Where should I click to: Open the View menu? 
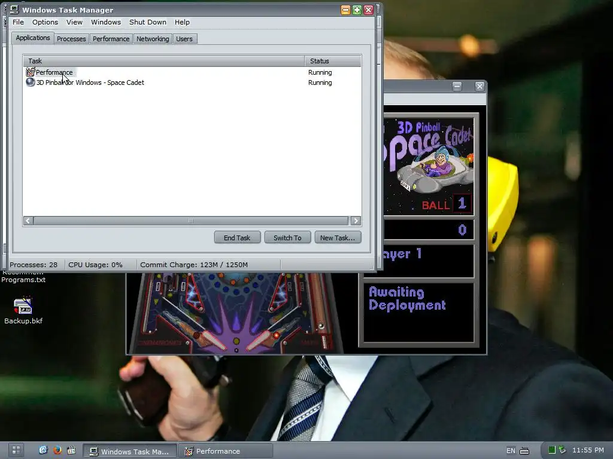pyautogui.click(x=74, y=22)
